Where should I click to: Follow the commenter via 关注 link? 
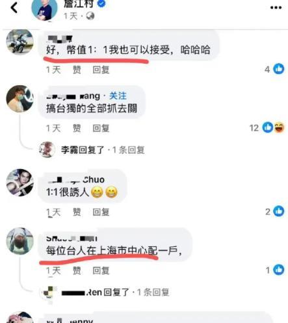(x=118, y=96)
